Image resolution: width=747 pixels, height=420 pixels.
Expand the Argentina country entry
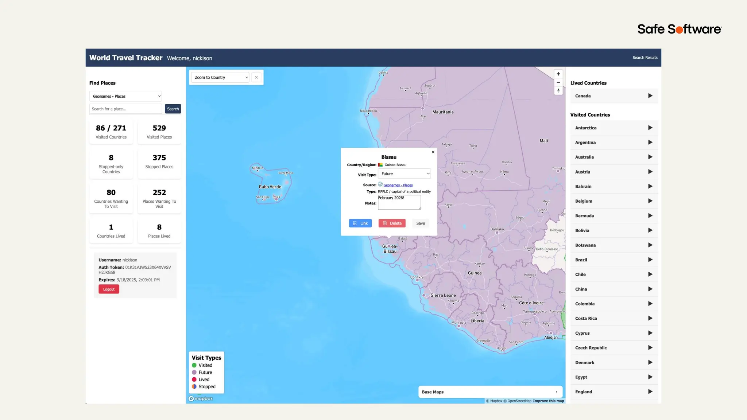pos(650,143)
